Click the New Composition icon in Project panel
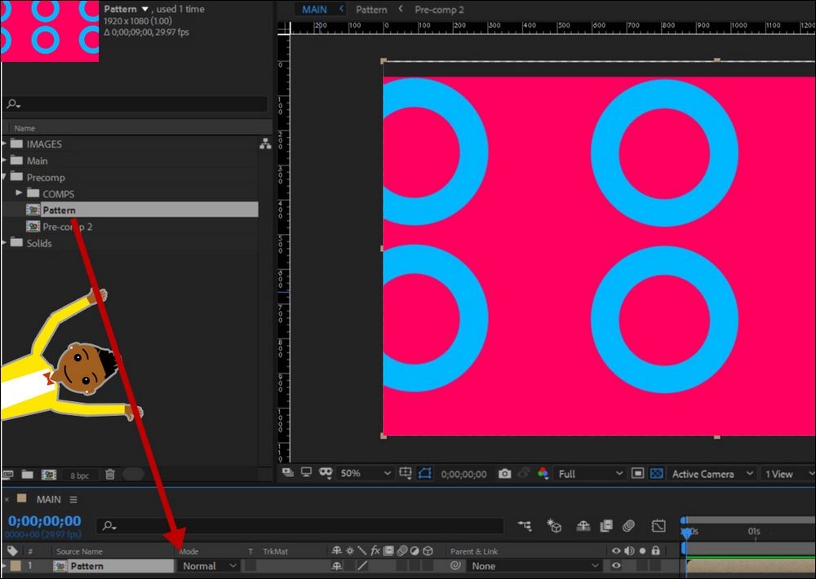Screen dimensions: 816x579 tap(49, 475)
